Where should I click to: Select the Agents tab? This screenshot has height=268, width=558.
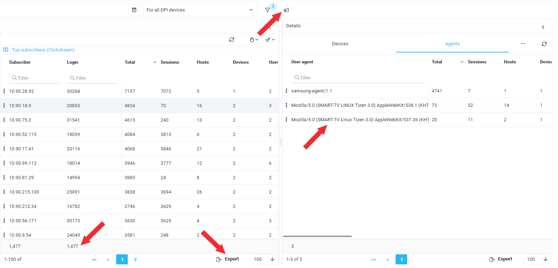452,44
